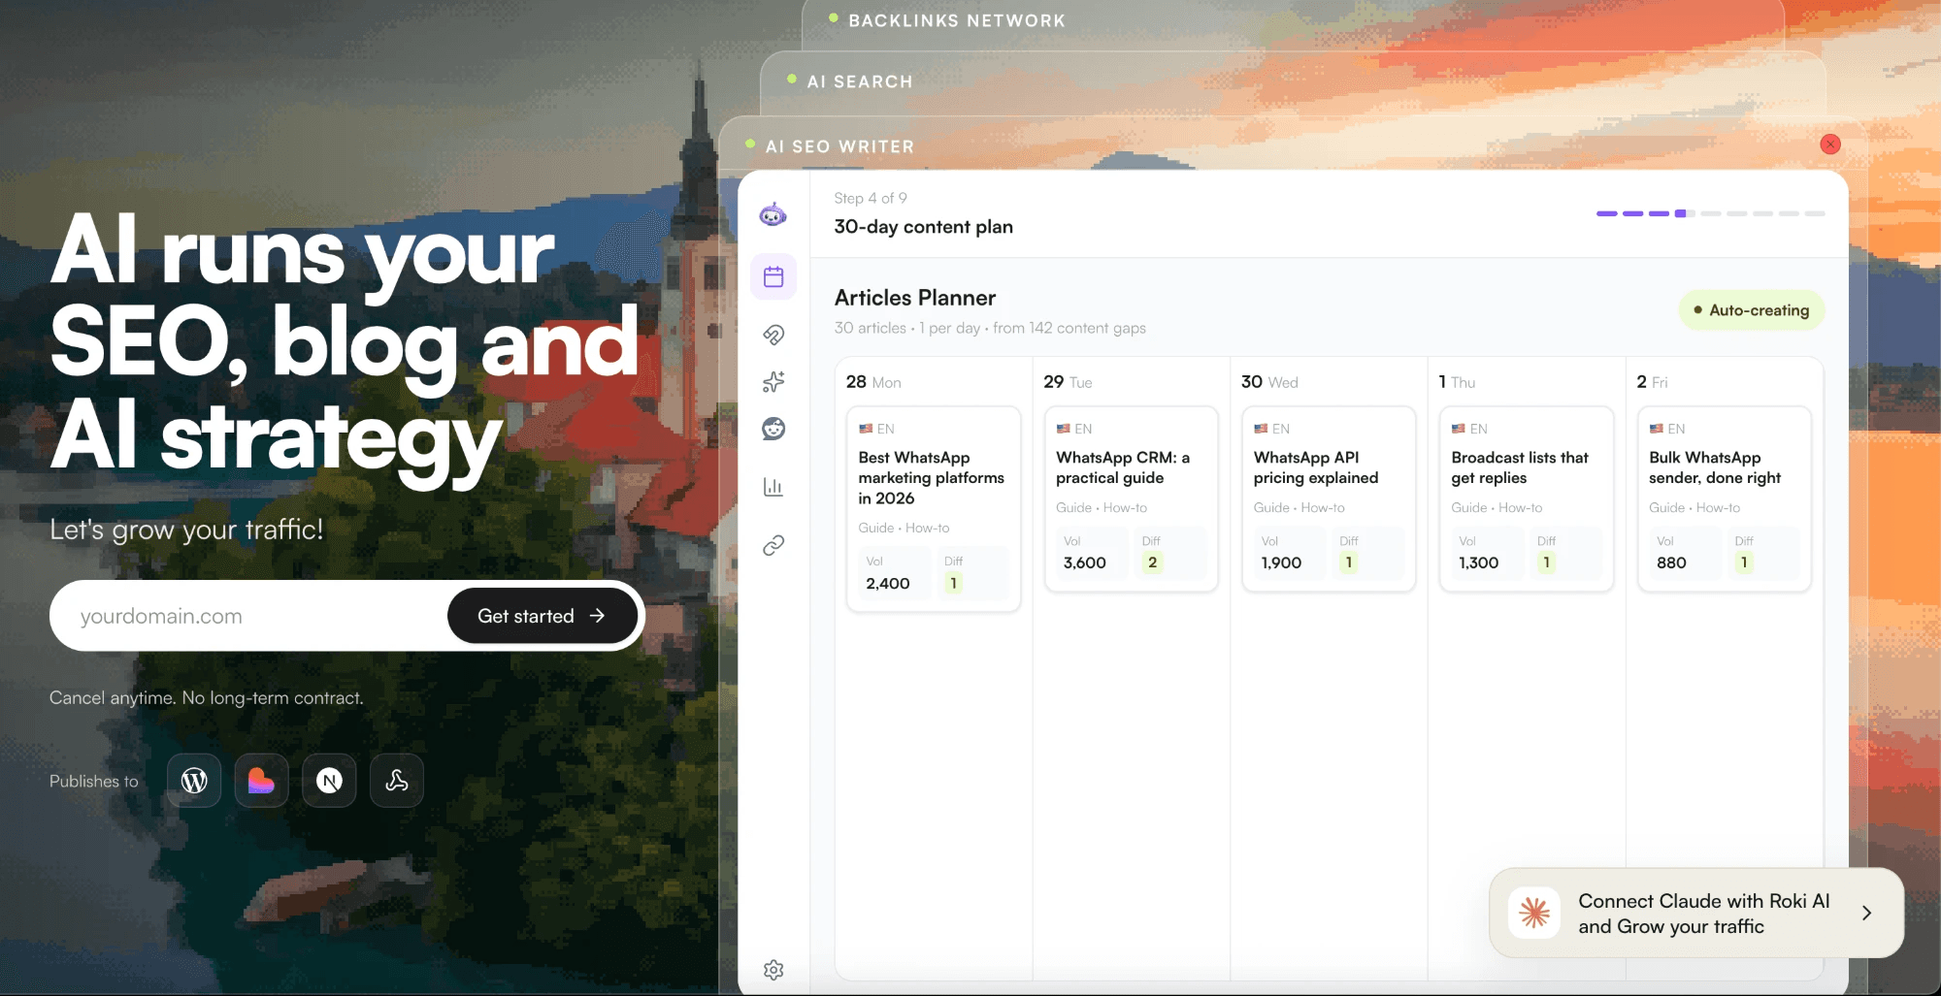Click the 3,600 volume value
The height and width of the screenshot is (996, 1941).
click(x=1085, y=562)
